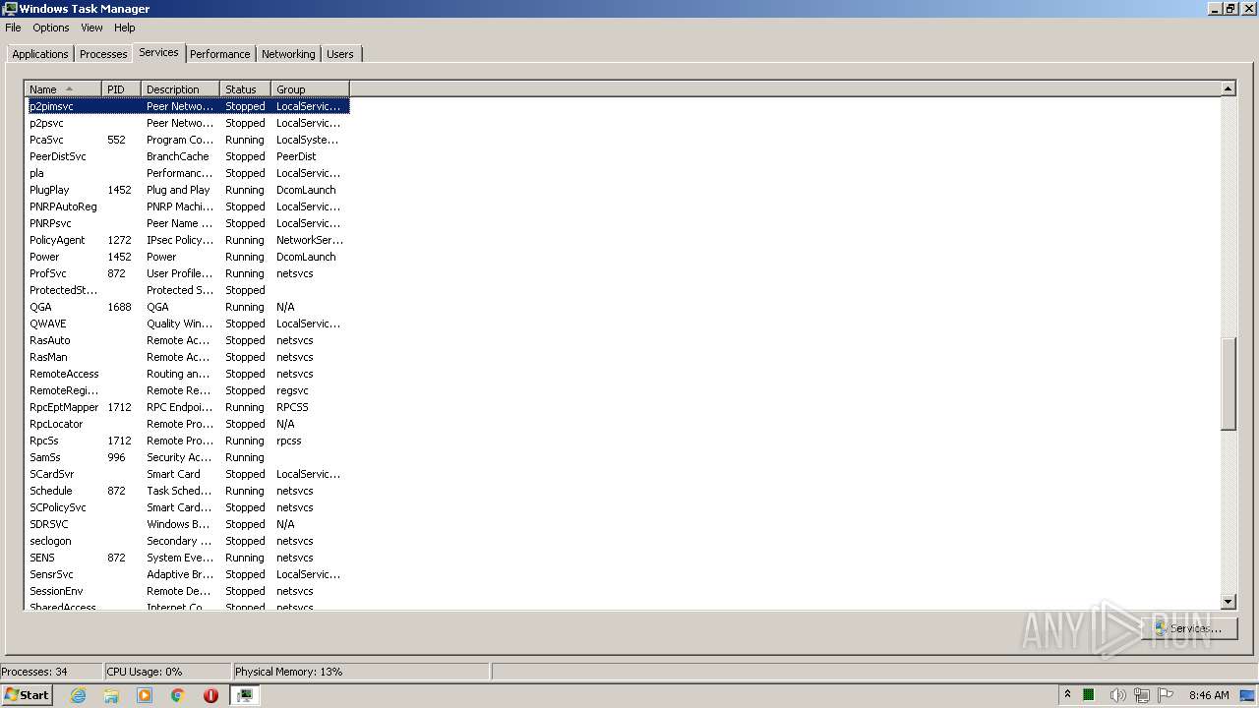This screenshot has height=708, width=1259.
Task: Switch to the Users tab
Action: tap(340, 54)
